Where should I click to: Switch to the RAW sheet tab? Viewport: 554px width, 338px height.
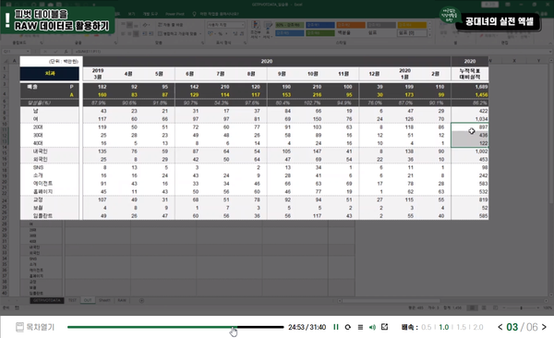[x=122, y=300]
